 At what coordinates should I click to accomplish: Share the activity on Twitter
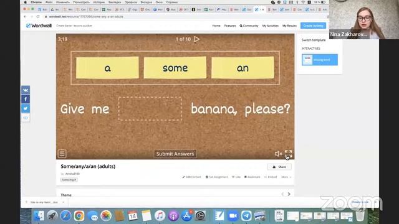pyautogui.click(x=26, y=108)
